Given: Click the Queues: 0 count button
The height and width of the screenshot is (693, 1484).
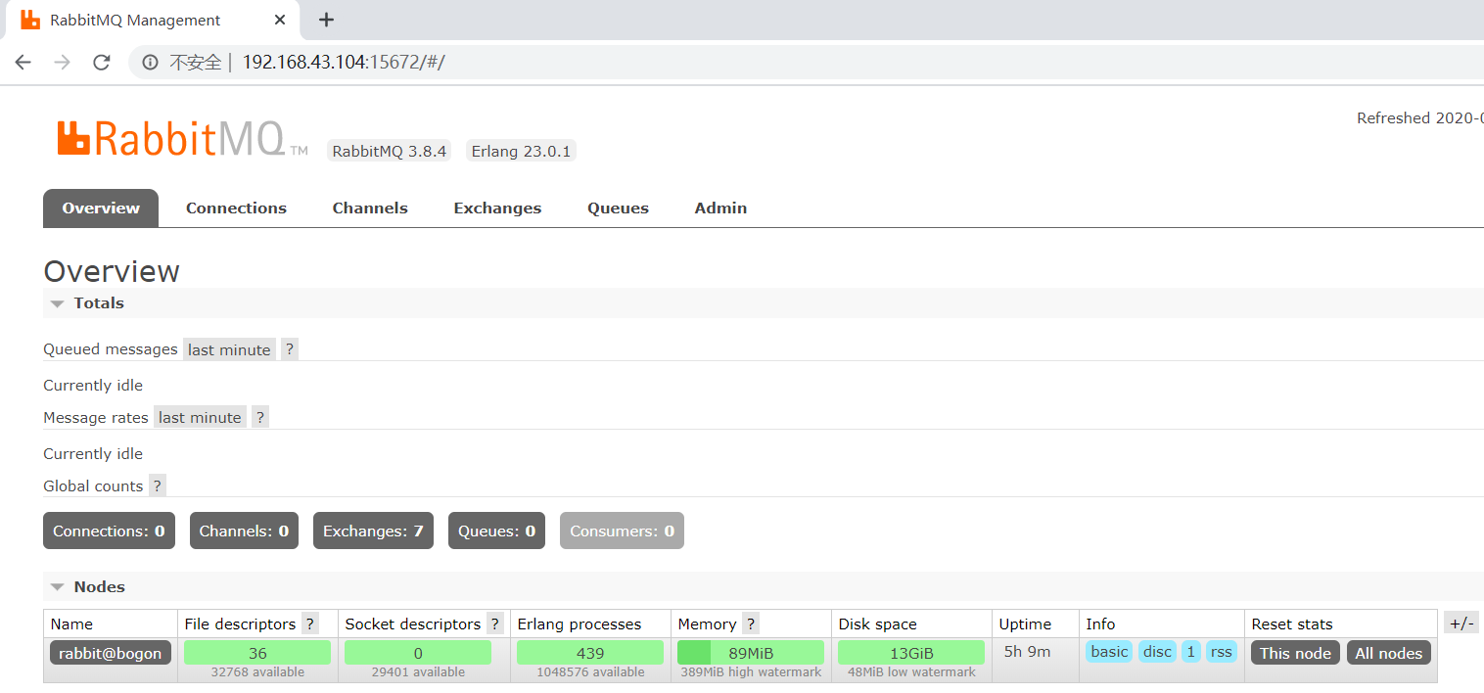Looking at the screenshot, I should [496, 531].
